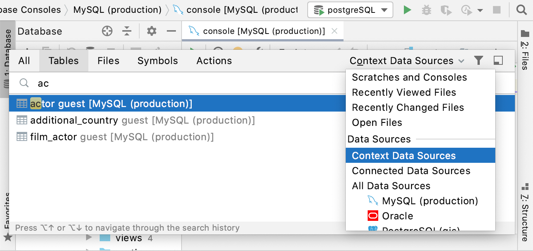Choose Context Data Sources scope
The width and height of the screenshot is (533, 251).
(420, 155)
